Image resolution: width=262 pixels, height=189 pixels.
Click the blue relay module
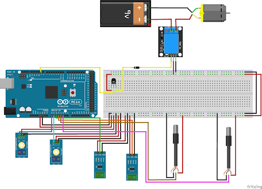click(x=170, y=42)
